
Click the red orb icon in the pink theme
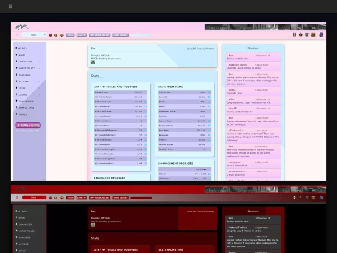[x=51, y=35]
